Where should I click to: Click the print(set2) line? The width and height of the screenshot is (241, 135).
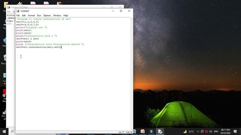click(x=24, y=33)
